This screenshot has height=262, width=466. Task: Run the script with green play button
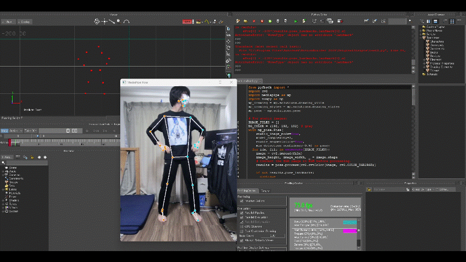click(296, 21)
